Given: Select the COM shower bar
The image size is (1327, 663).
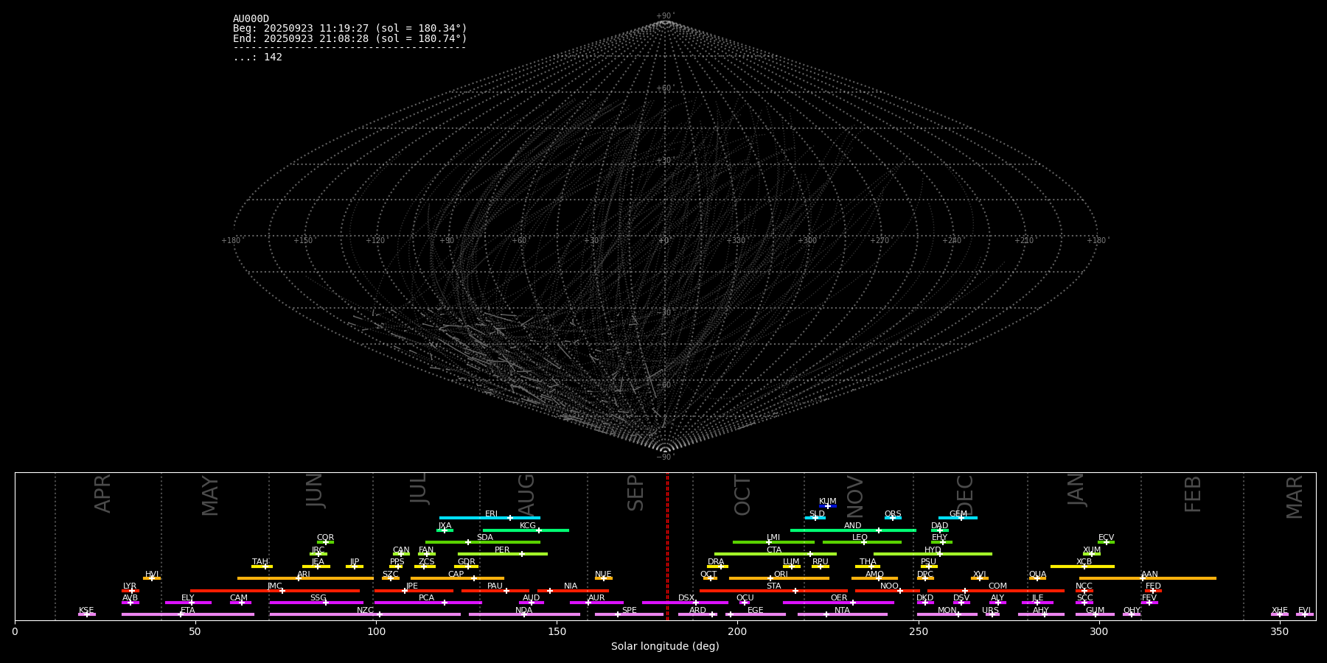Looking at the screenshot, I should point(996,591).
